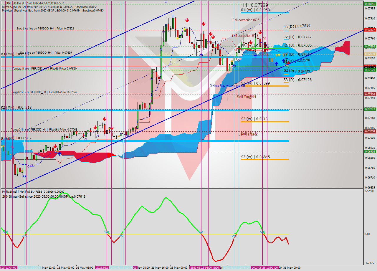Image resolution: width=377 pixels, height=271 pixels.
Task: Click the green 0.07520 target price tag
Action: click(x=370, y=70)
